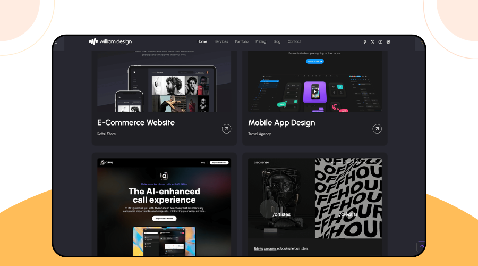Open the X (Twitter) social icon

click(x=372, y=42)
